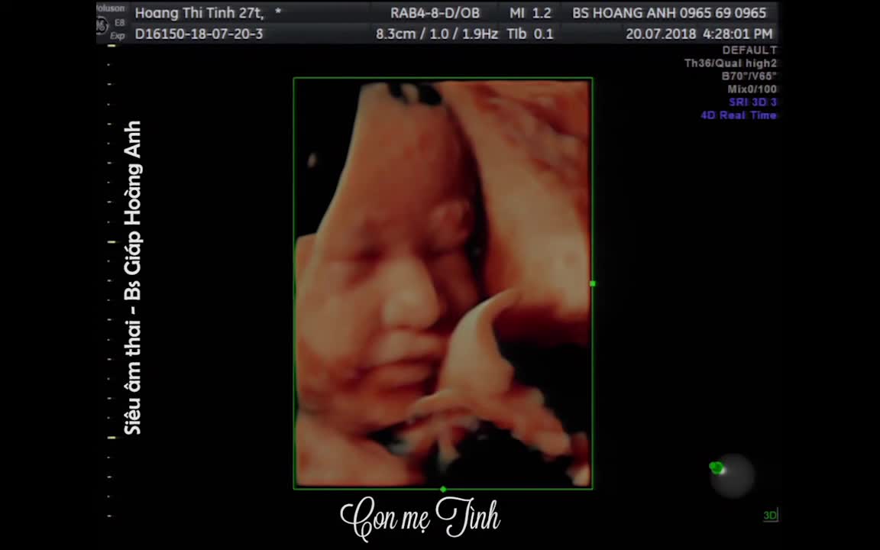The width and height of the screenshot is (880, 550).
Task: Click the Mix0/100 blend setting
Action: tap(752, 89)
